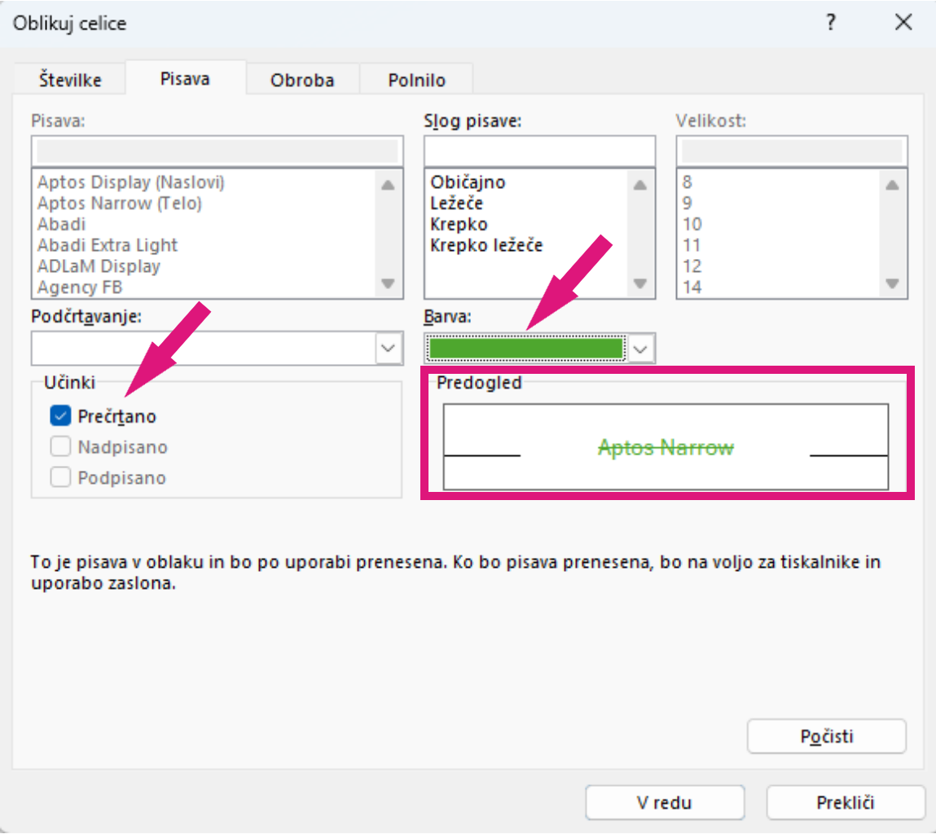Click the Slog pisave input field
The width and height of the screenshot is (936, 834).
[x=539, y=151]
